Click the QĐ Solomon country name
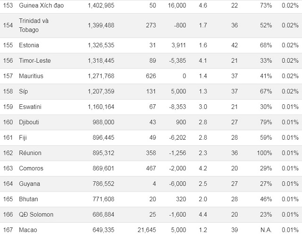 (x=36, y=214)
